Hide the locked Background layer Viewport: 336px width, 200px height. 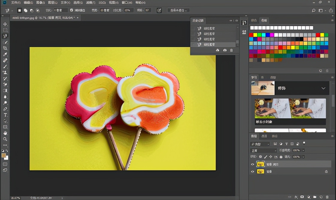click(252, 172)
